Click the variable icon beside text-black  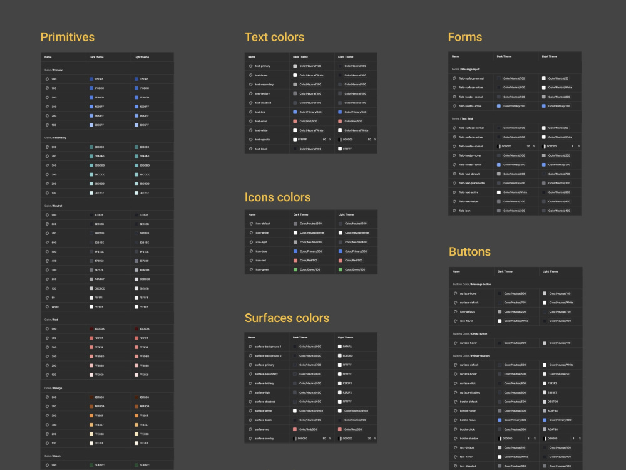tap(251, 149)
